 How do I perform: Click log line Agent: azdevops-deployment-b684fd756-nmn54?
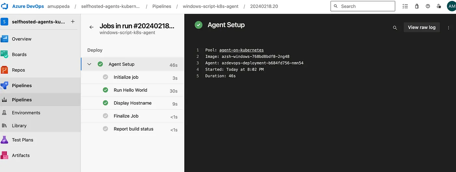(254, 63)
